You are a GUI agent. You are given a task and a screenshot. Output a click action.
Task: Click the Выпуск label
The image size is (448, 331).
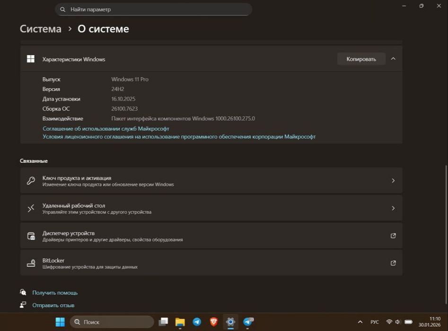click(x=52, y=79)
